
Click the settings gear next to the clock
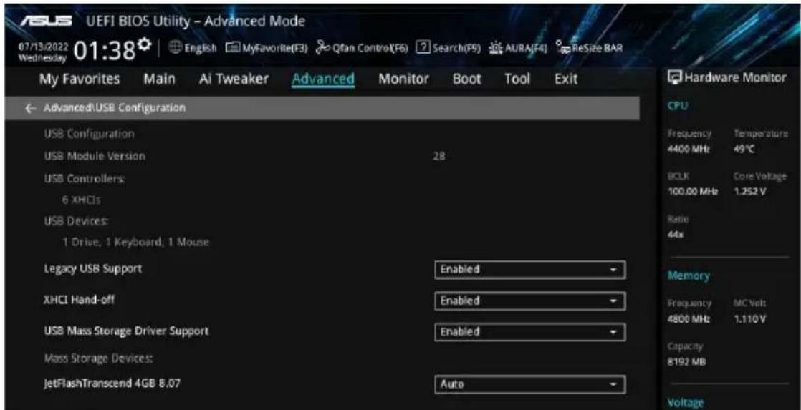145,45
